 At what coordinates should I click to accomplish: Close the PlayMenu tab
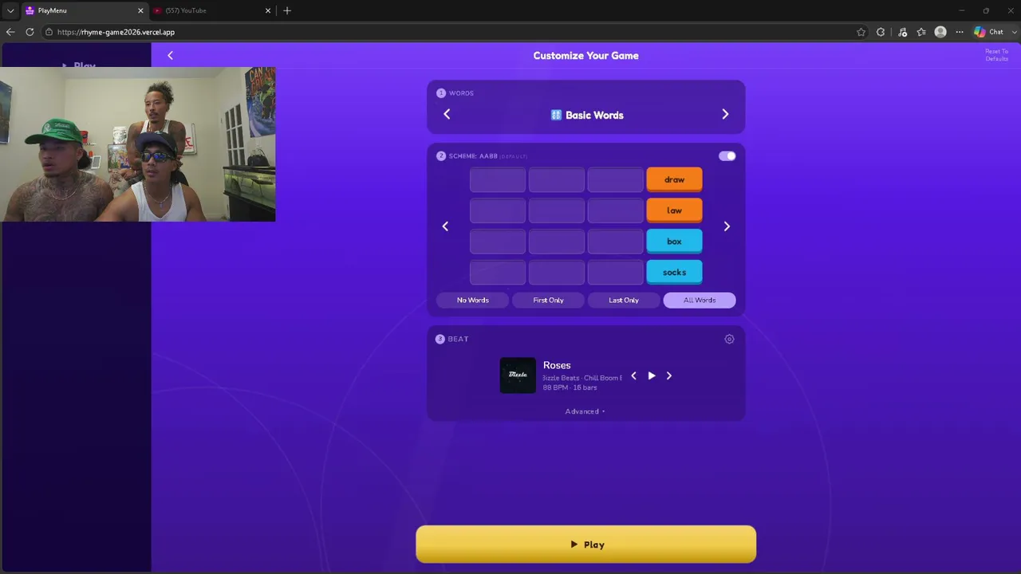click(x=141, y=10)
